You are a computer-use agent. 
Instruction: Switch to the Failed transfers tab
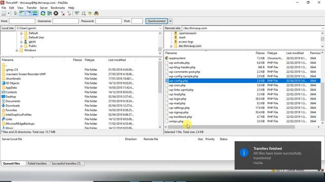click(x=37, y=163)
